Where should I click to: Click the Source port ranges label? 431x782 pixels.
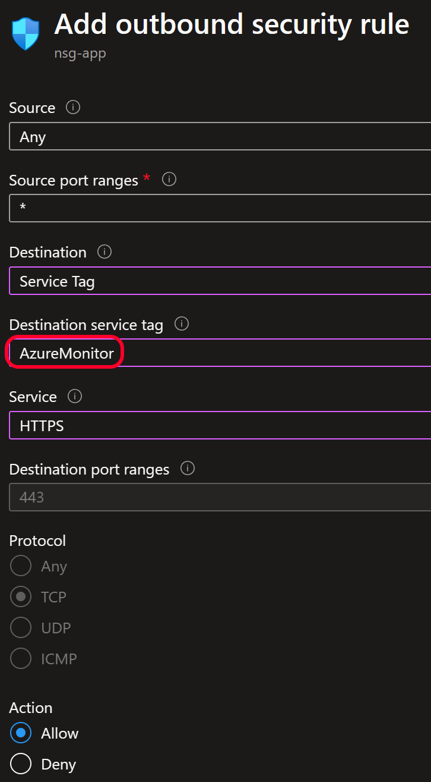[74, 180]
